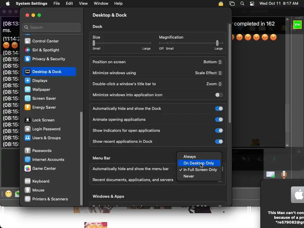Image resolution: width=304 pixels, height=228 pixels.
Task: Open Printers & Scanners icon
Action: click(28, 199)
